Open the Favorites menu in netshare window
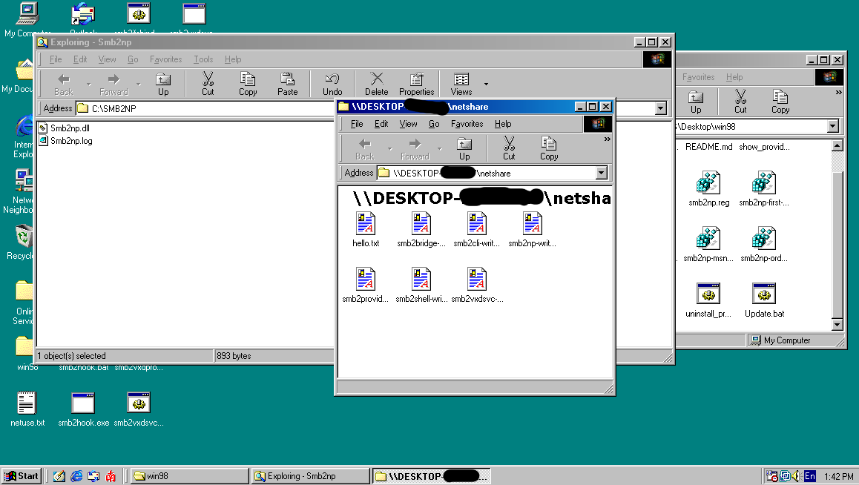 click(x=467, y=124)
